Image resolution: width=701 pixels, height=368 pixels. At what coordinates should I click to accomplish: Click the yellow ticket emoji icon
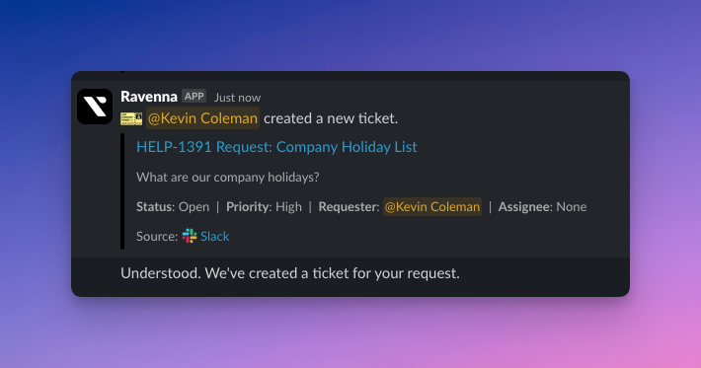click(x=131, y=118)
